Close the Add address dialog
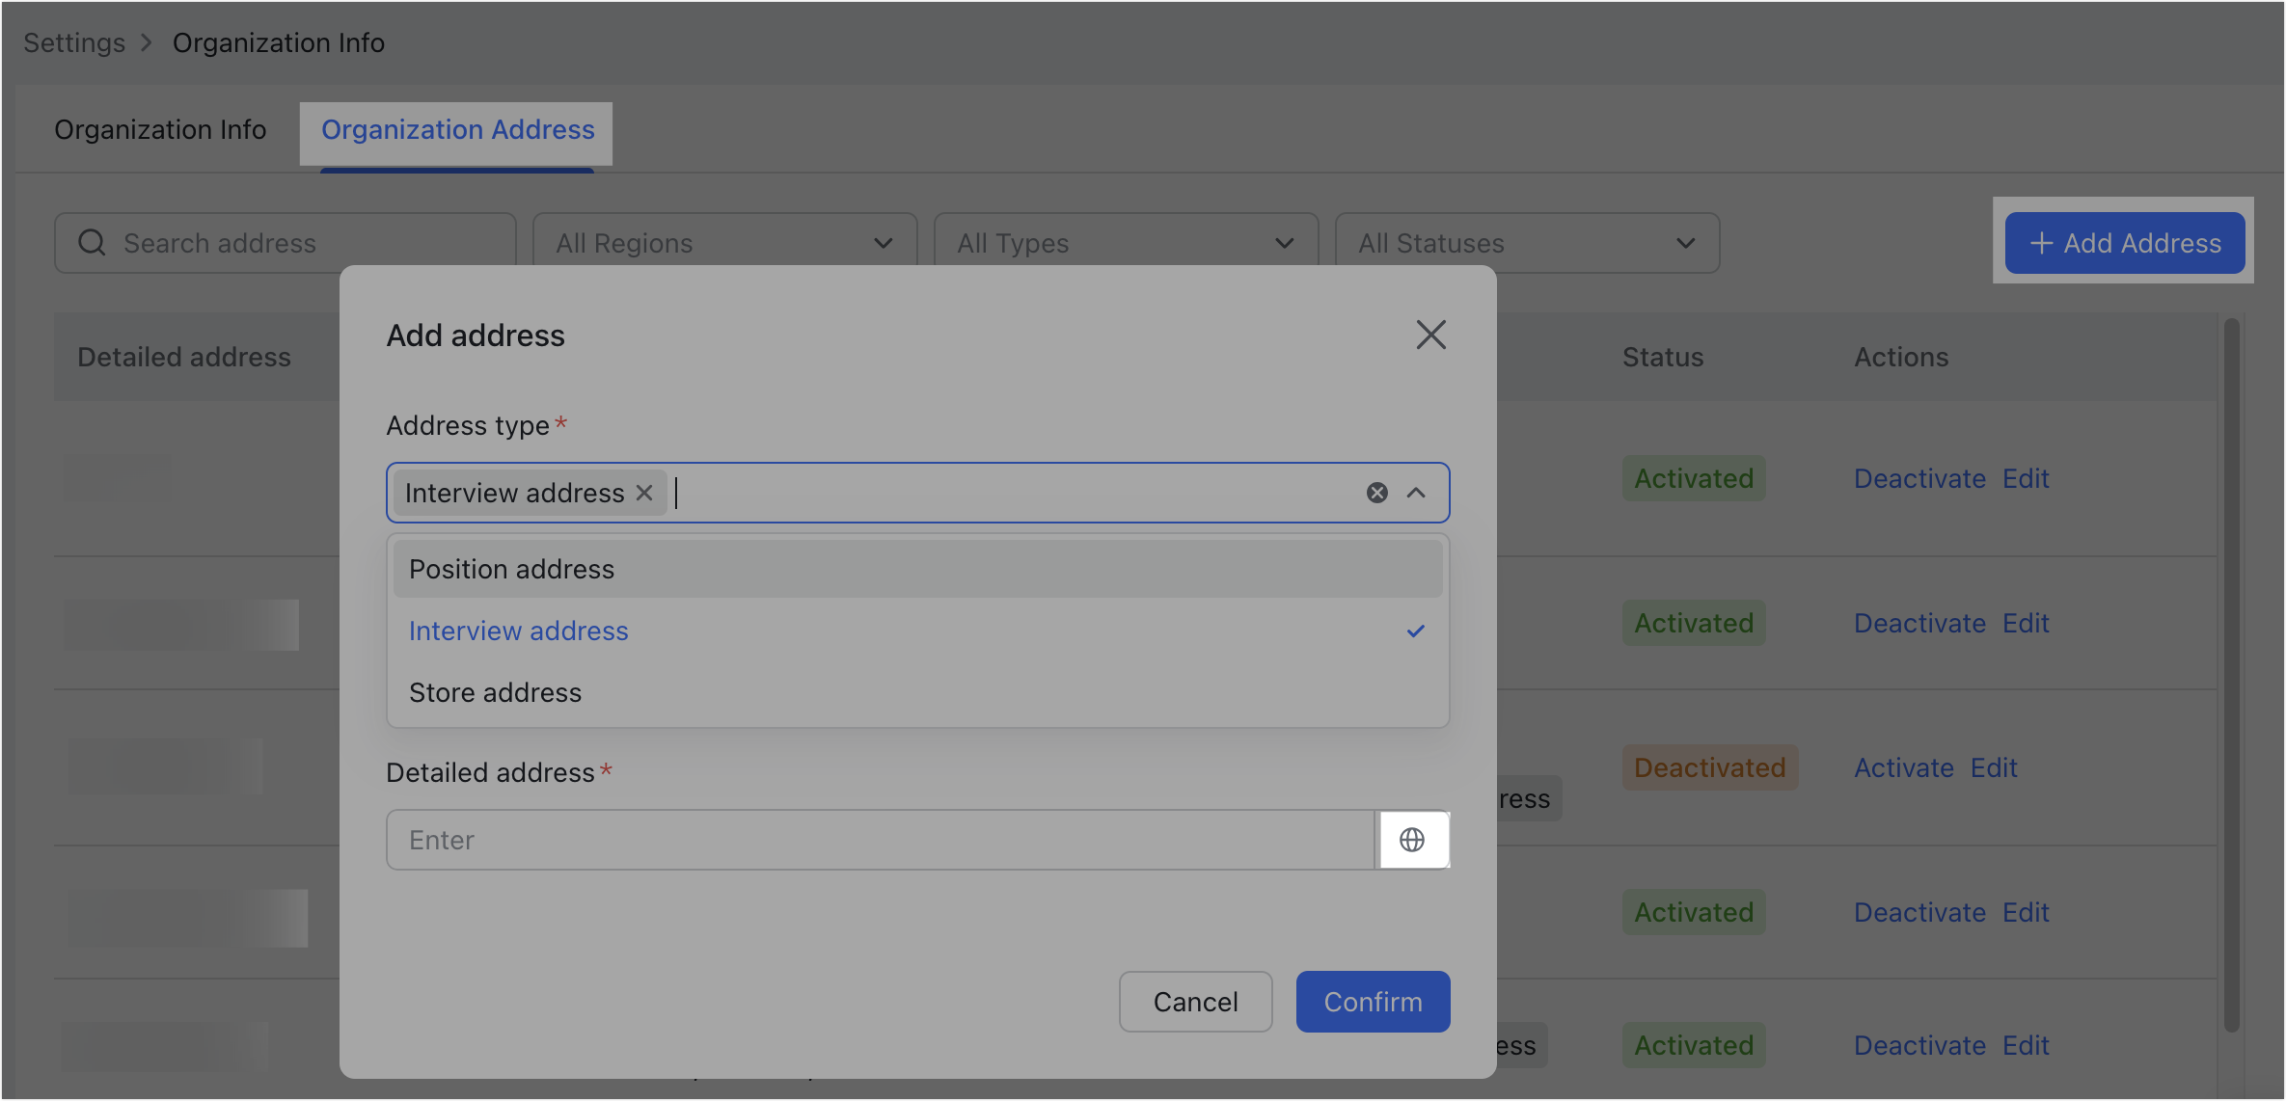 tap(1430, 336)
